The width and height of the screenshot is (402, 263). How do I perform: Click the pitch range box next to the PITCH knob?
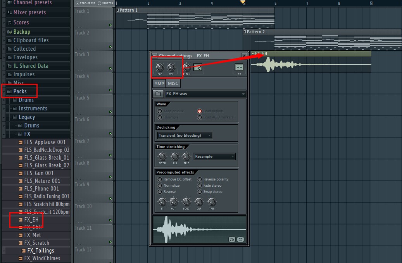[198, 67]
